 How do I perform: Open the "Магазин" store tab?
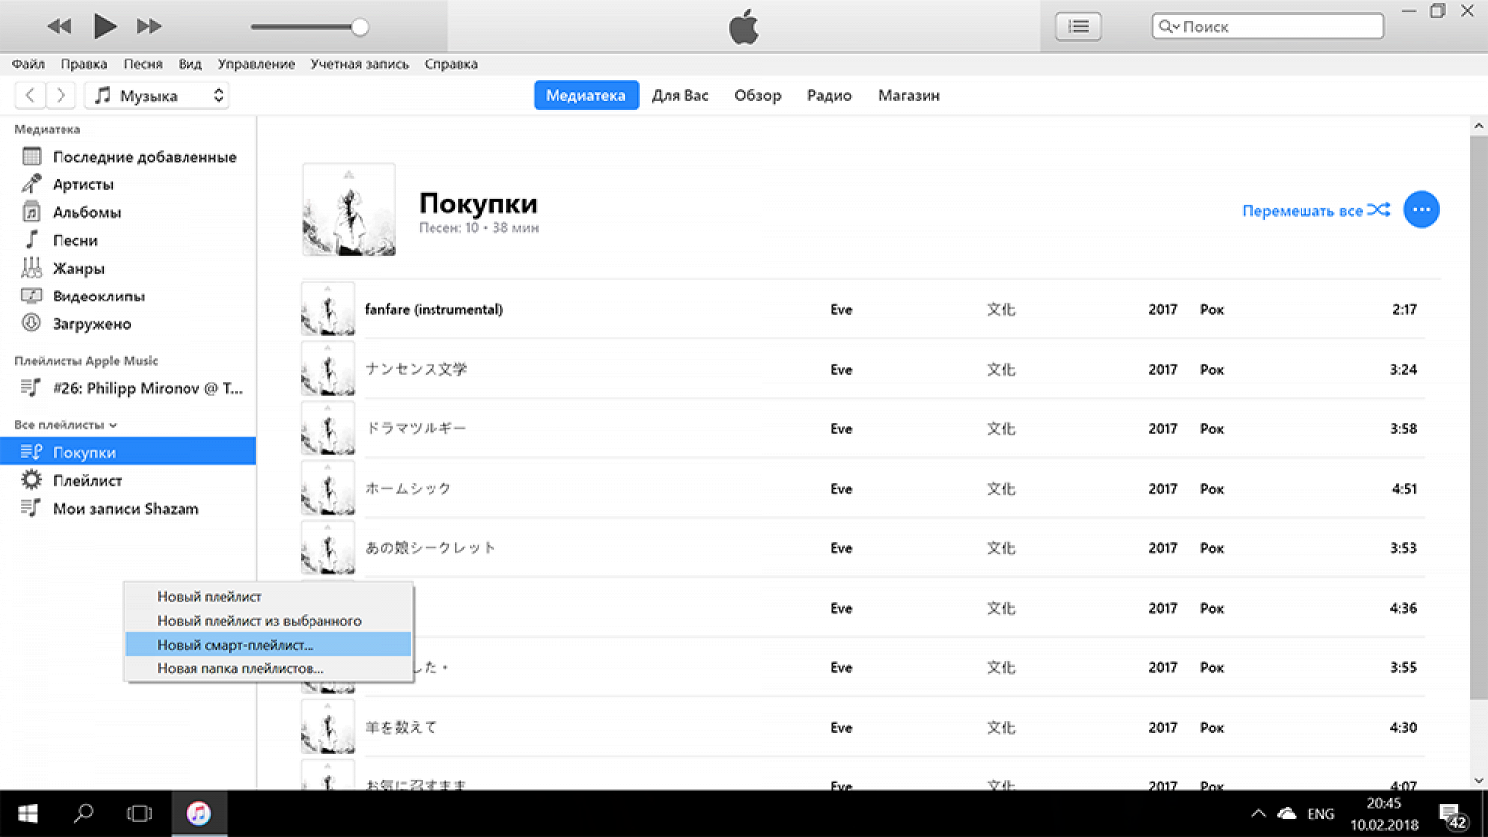908,96
